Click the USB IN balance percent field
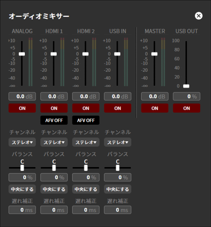Image resolution: width=211 pixels, height=227 pixels. (117, 177)
